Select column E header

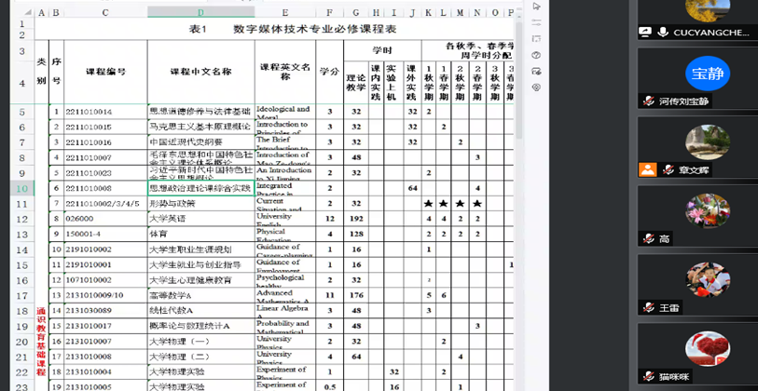pos(285,12)
